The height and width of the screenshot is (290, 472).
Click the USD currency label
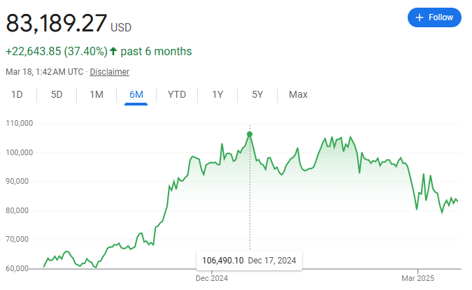pos(121,28)
